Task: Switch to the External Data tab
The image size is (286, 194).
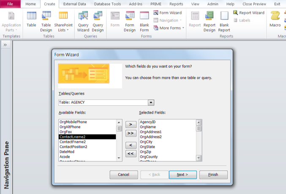Action: point(74,4)
